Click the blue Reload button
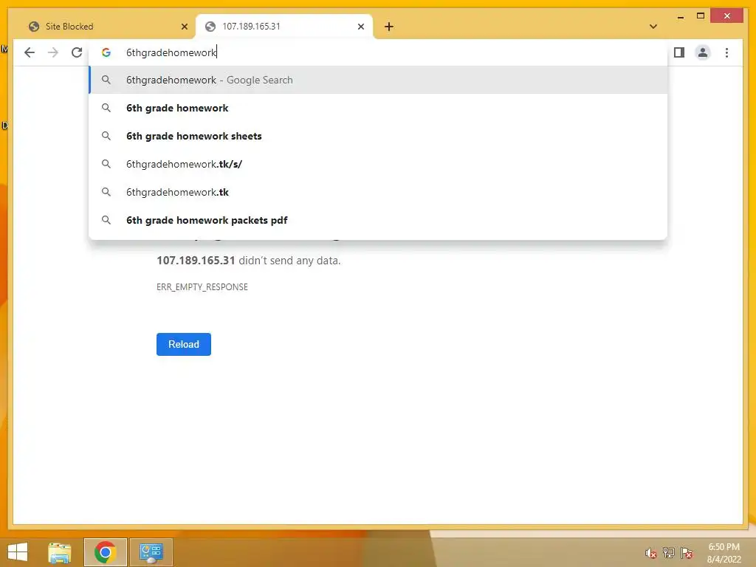Screen dimensions: 756x567 point(184,344)
